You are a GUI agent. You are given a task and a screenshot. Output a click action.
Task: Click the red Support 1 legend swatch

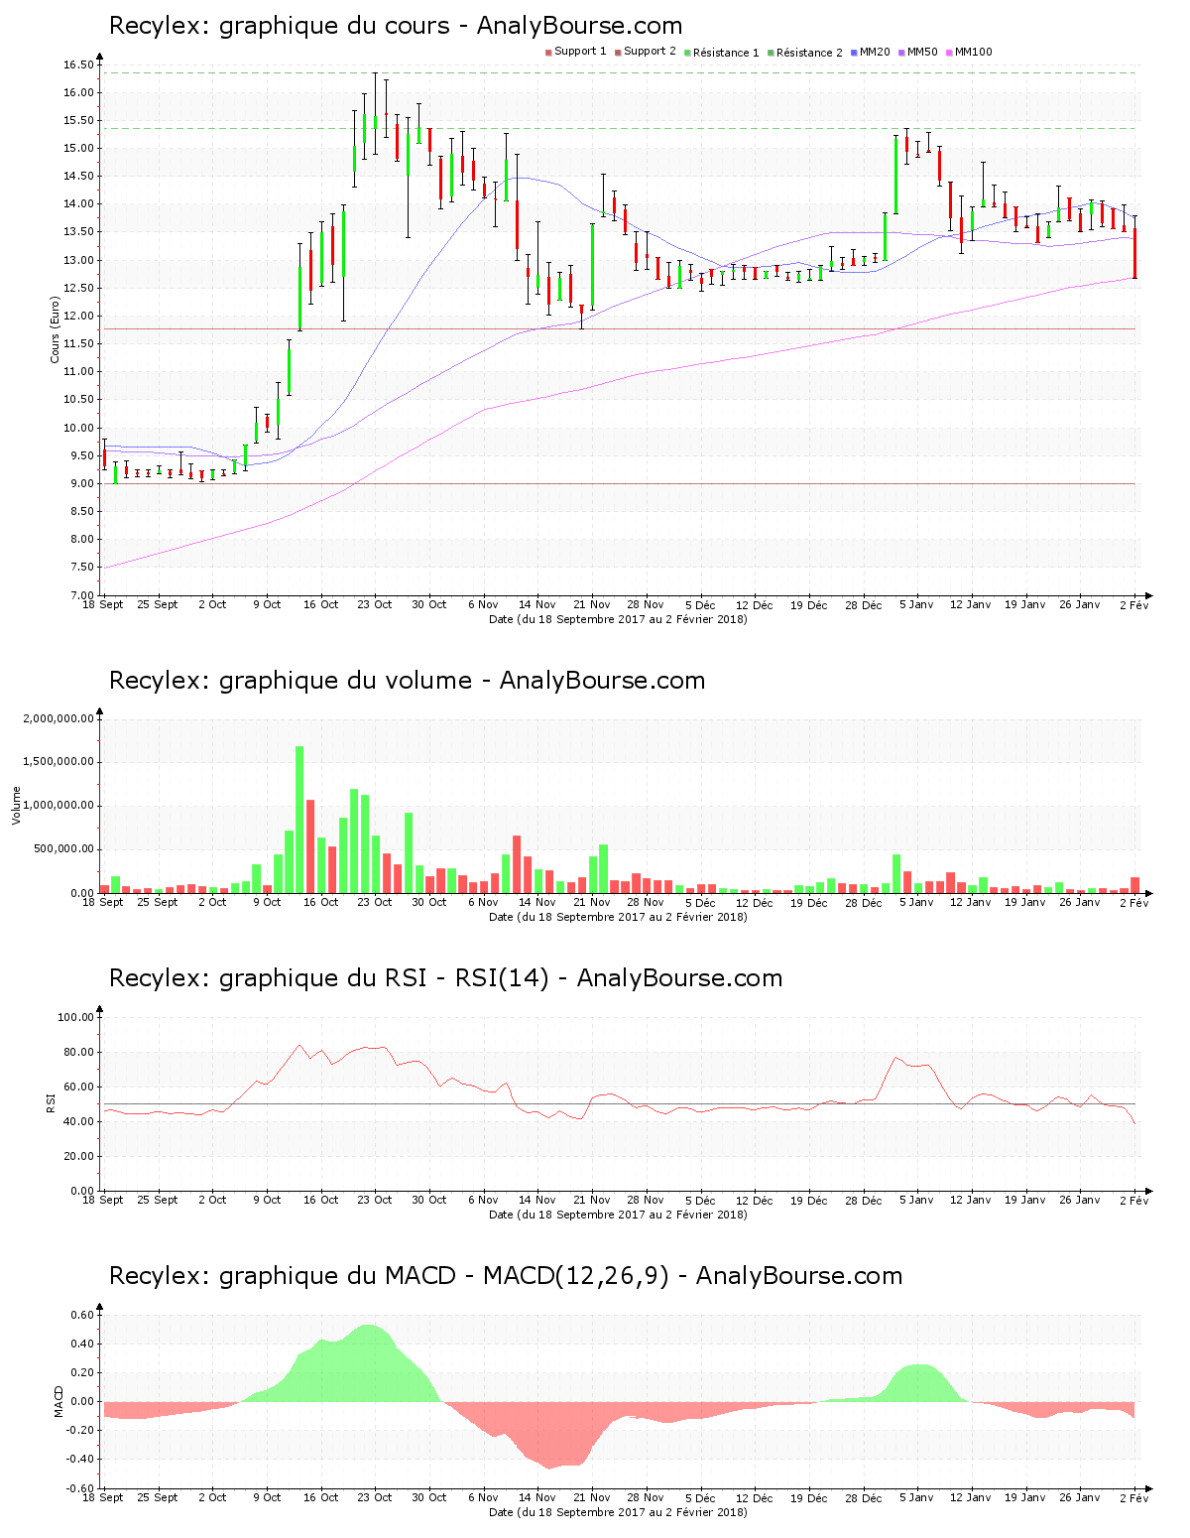coord(548,53)
